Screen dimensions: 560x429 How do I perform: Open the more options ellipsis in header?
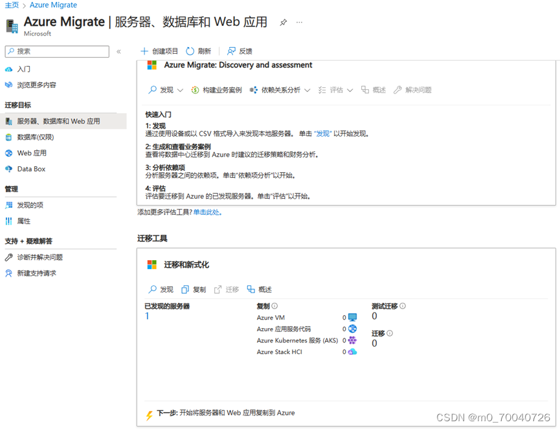click(x=299, y=23)
